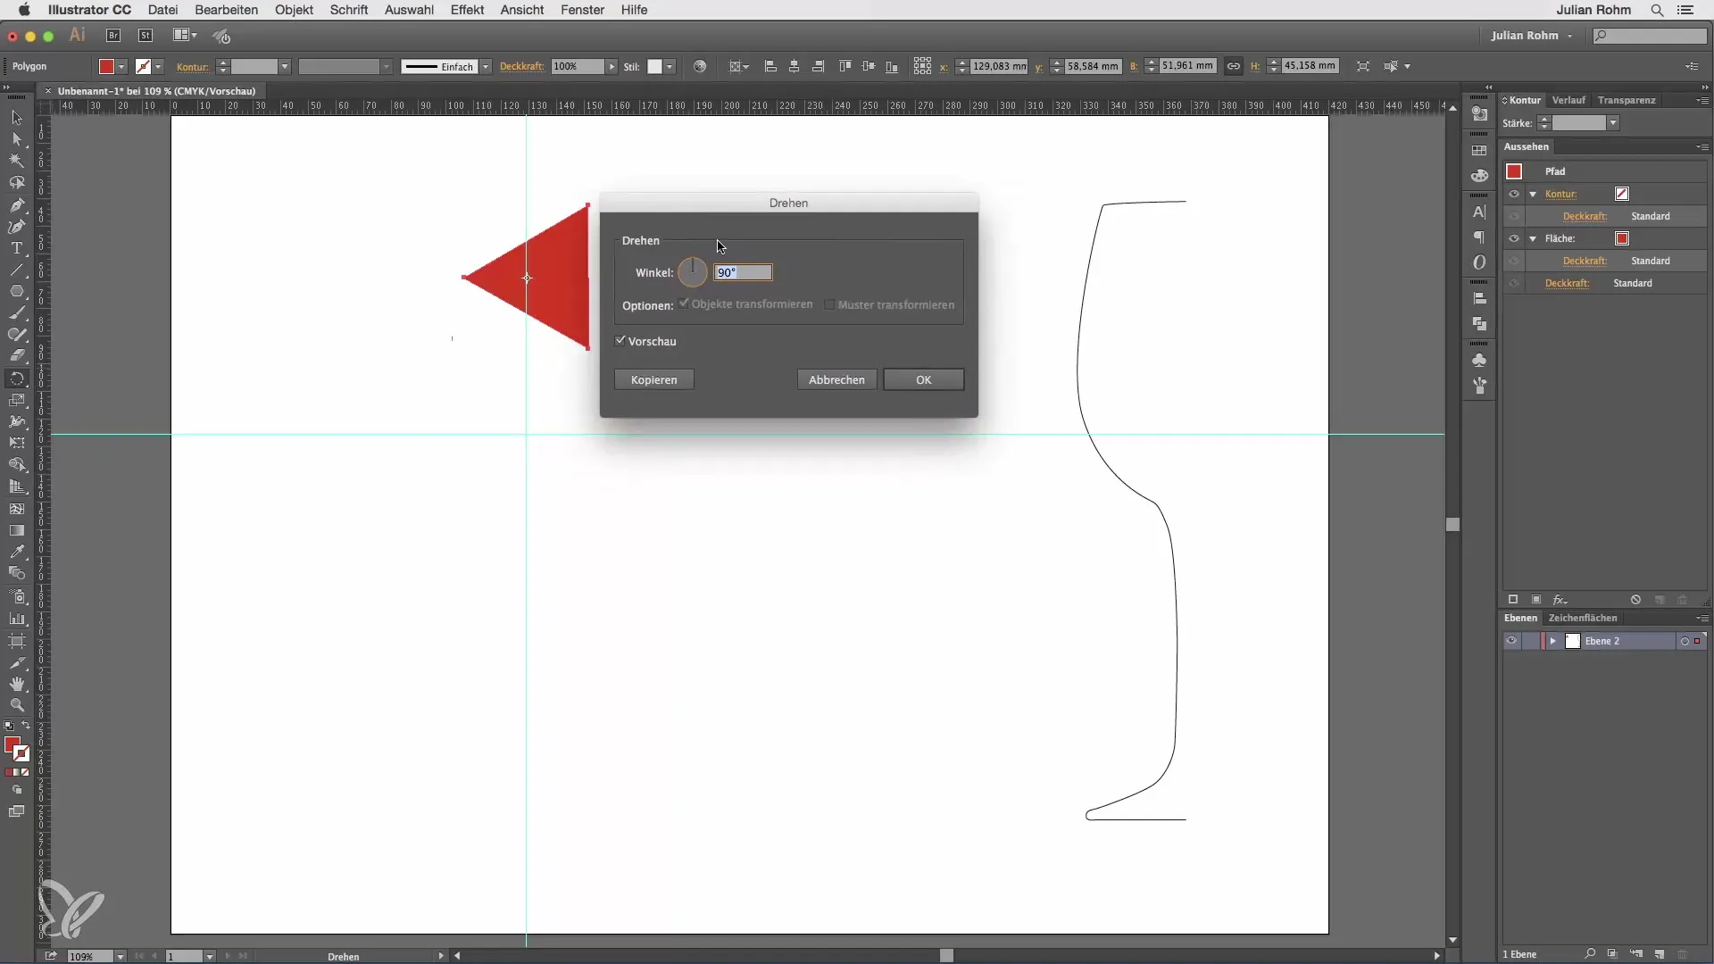
Task: Click the constrain width and height proportions link icon
Action: coord(1233,66)
